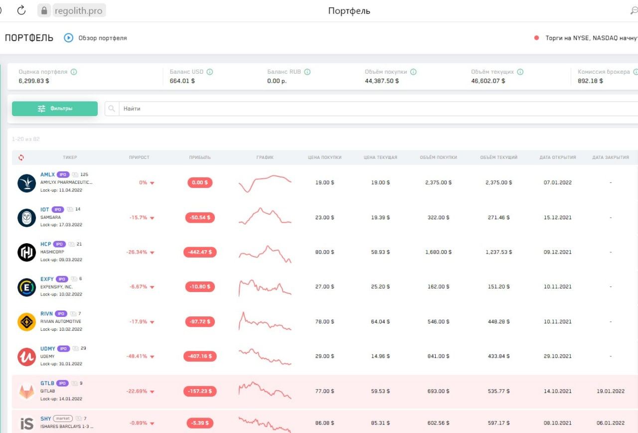Expand the -26.34% growth arrow for HCP
Screen dimensions: 638x433
coord(152,253)
